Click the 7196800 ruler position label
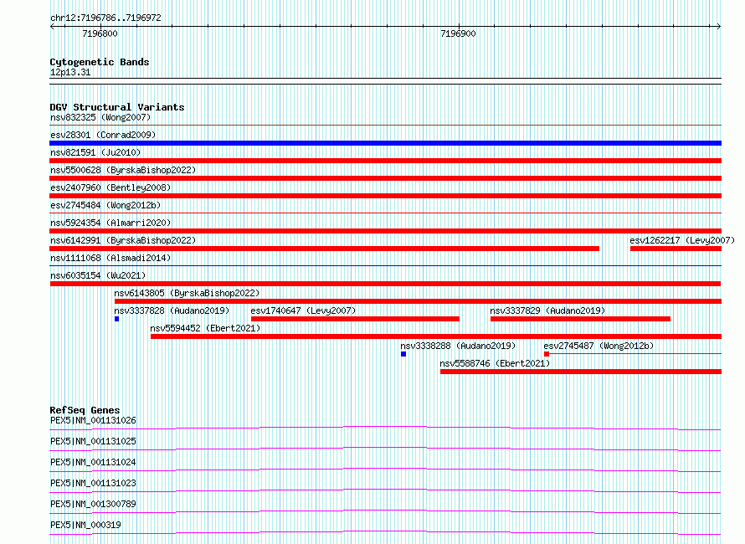This screenshot has height=544, width=745. pyautogui.click(x=100, y=33)
